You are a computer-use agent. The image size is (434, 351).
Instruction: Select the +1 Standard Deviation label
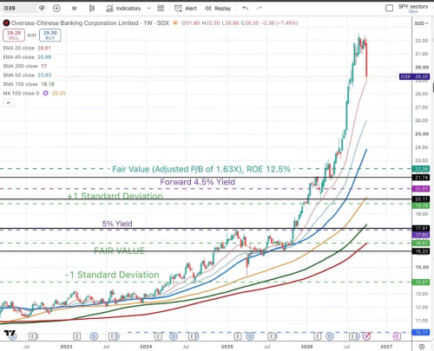click(x=115, y=196)
